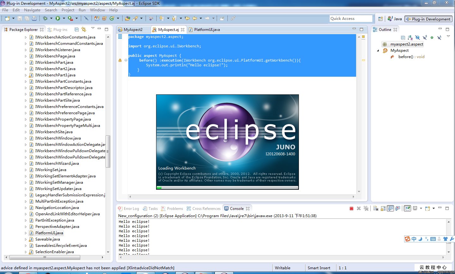Image resolution: width=455 pixels, height=274 pixels.
Task: Go to the next annotation
Action: 161,18
